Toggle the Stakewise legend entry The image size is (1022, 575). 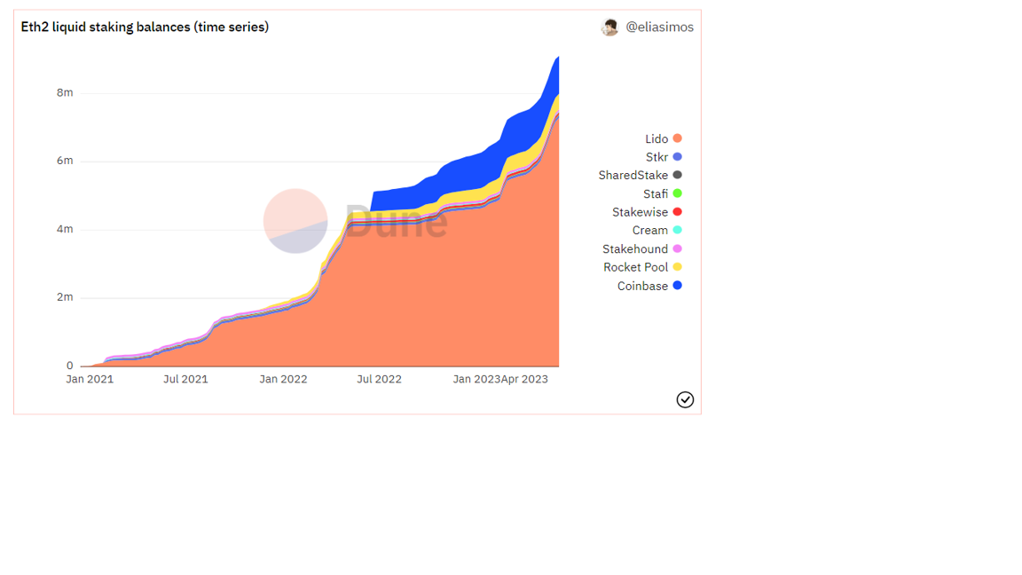[x=647, y=212]
